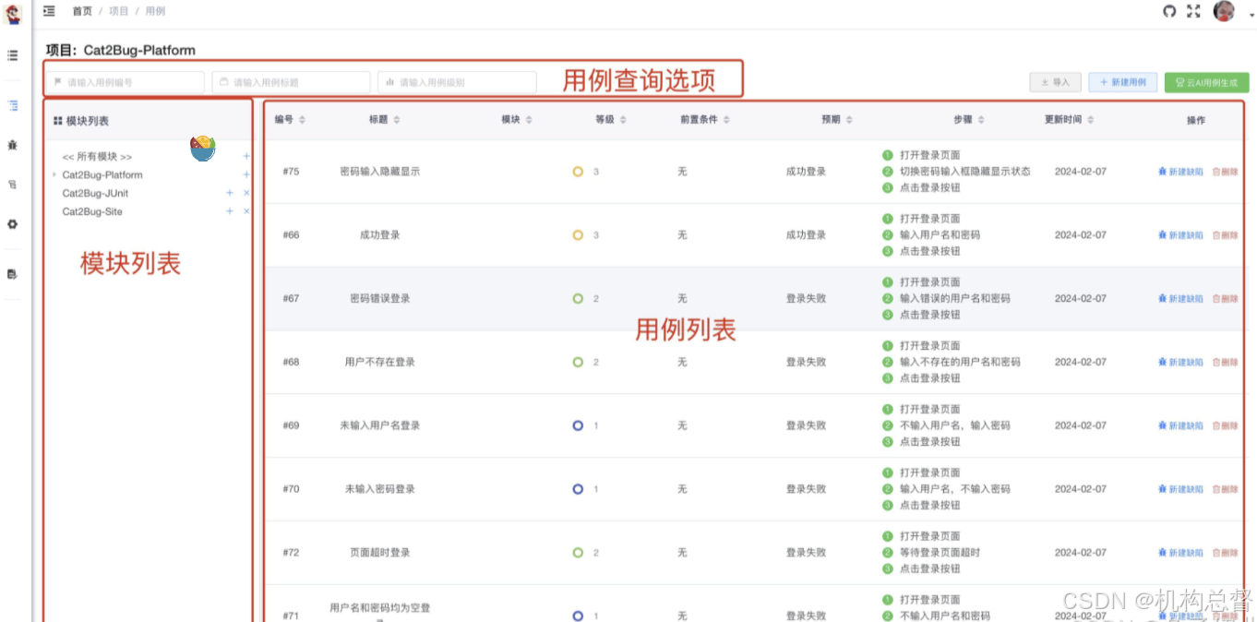Click case title 未输入密码登录
The height and width of the screenshot is (622, 1257).
coord(380,489)
